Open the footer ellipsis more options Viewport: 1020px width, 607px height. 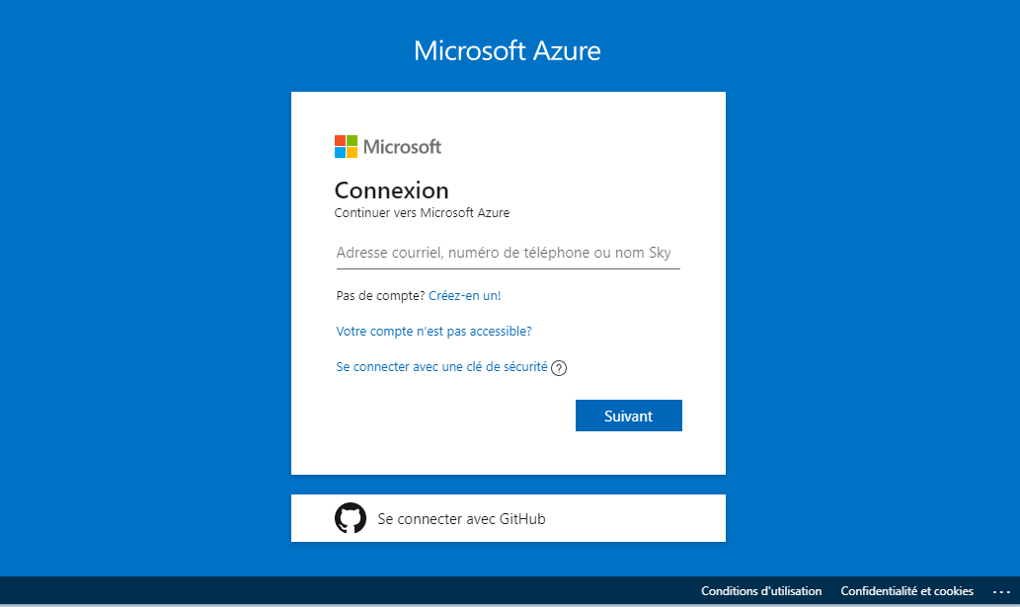[x=1001, y=591]
